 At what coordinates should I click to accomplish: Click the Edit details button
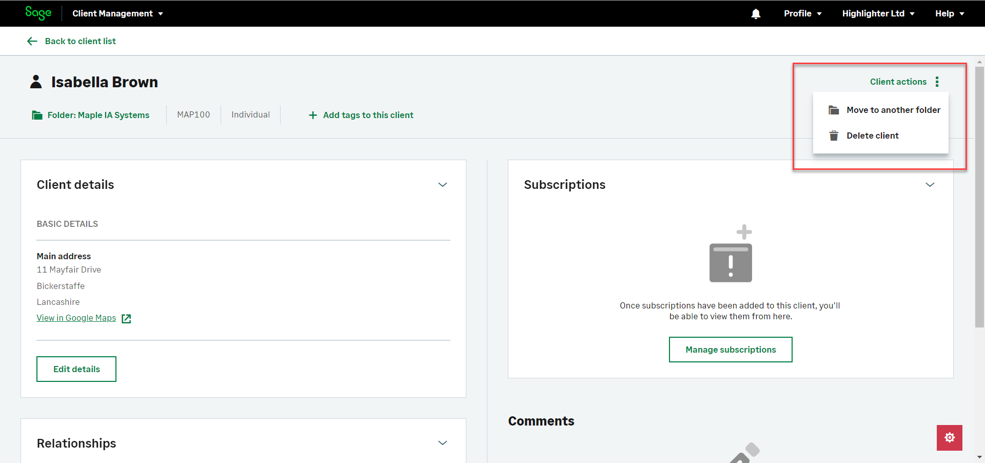pos(76,369)
